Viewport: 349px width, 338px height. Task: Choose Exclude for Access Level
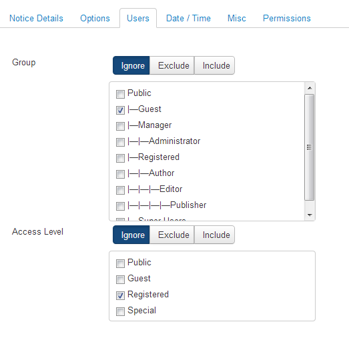coord(173,235)
